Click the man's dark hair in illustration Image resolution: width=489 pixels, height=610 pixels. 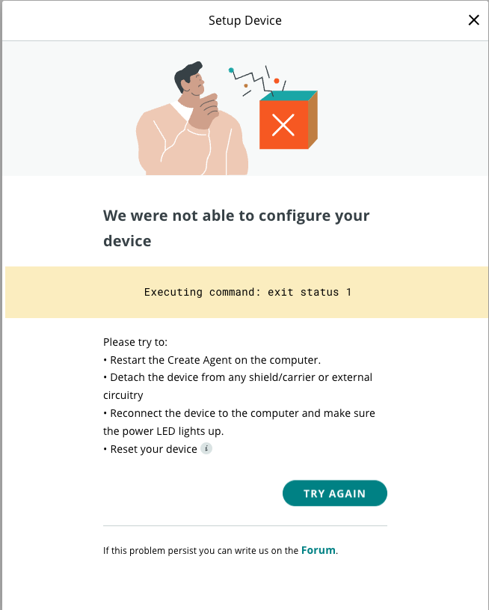point(188,75)
